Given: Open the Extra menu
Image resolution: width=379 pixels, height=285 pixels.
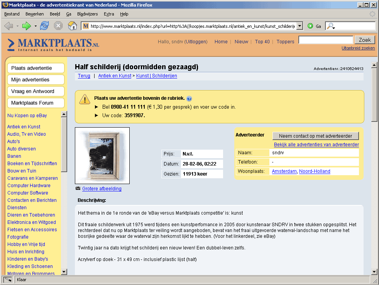Looking at the screenshot, I should (109, 14).
